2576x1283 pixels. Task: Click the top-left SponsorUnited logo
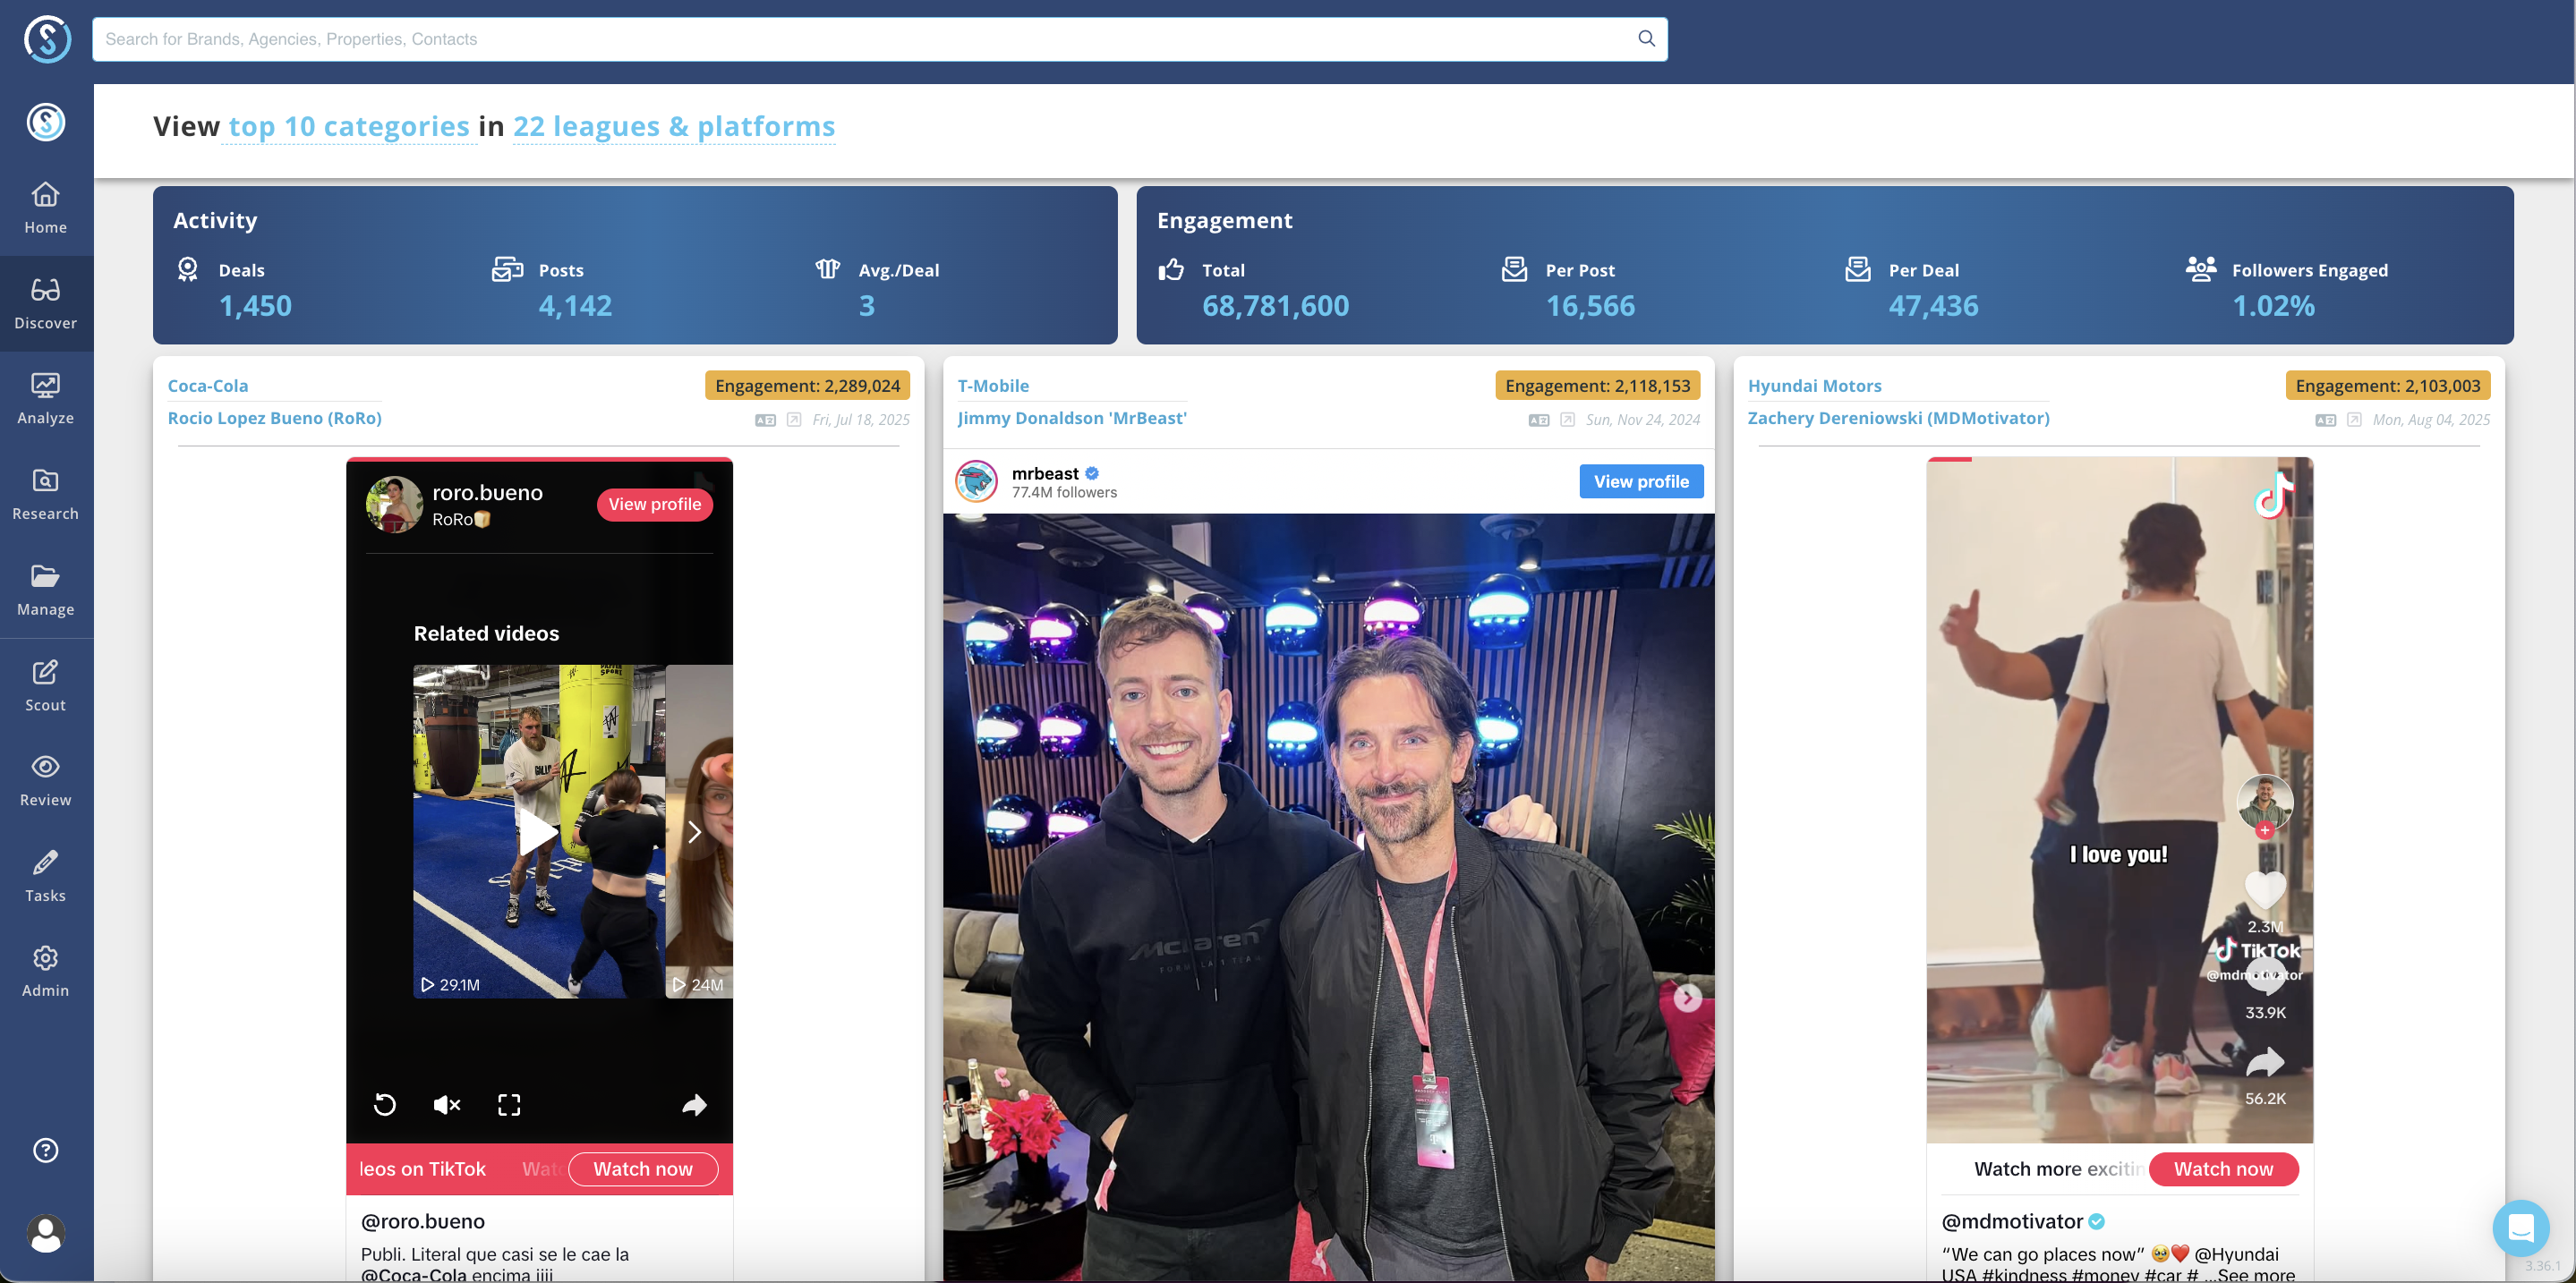[47, 39]
